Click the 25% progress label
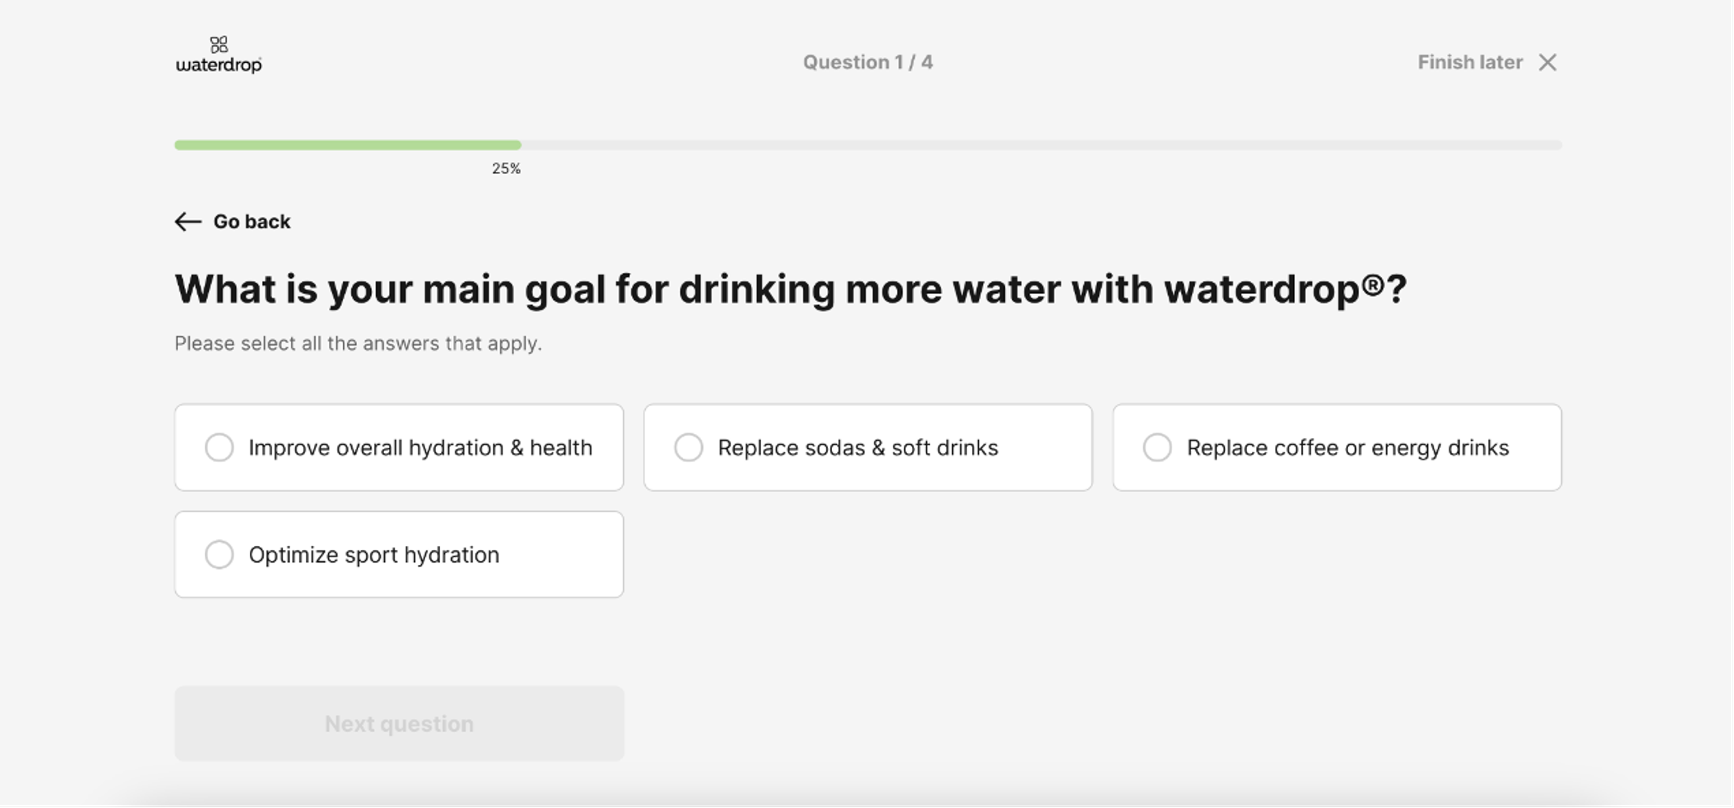Image resolution: width=1734 pixels, height=808 pixels. coord(506,168)
